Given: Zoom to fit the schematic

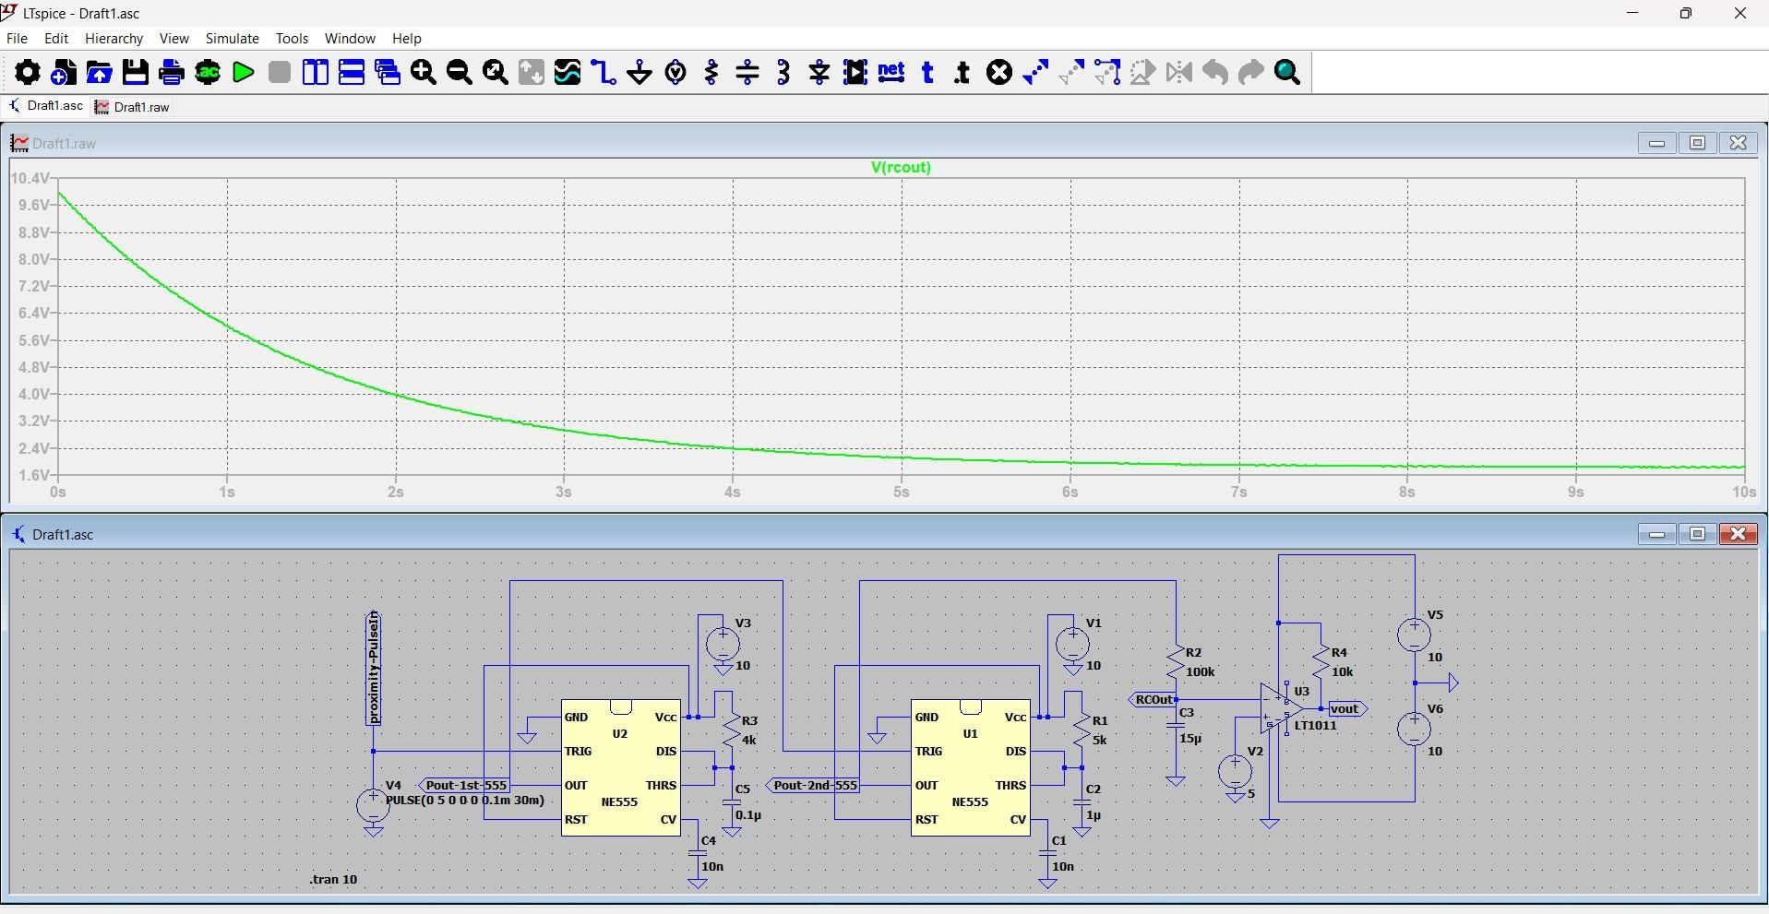Looking at the screenshot, I should [x=496, y=72].
